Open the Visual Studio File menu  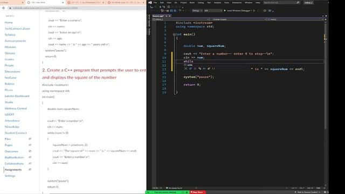155,3
